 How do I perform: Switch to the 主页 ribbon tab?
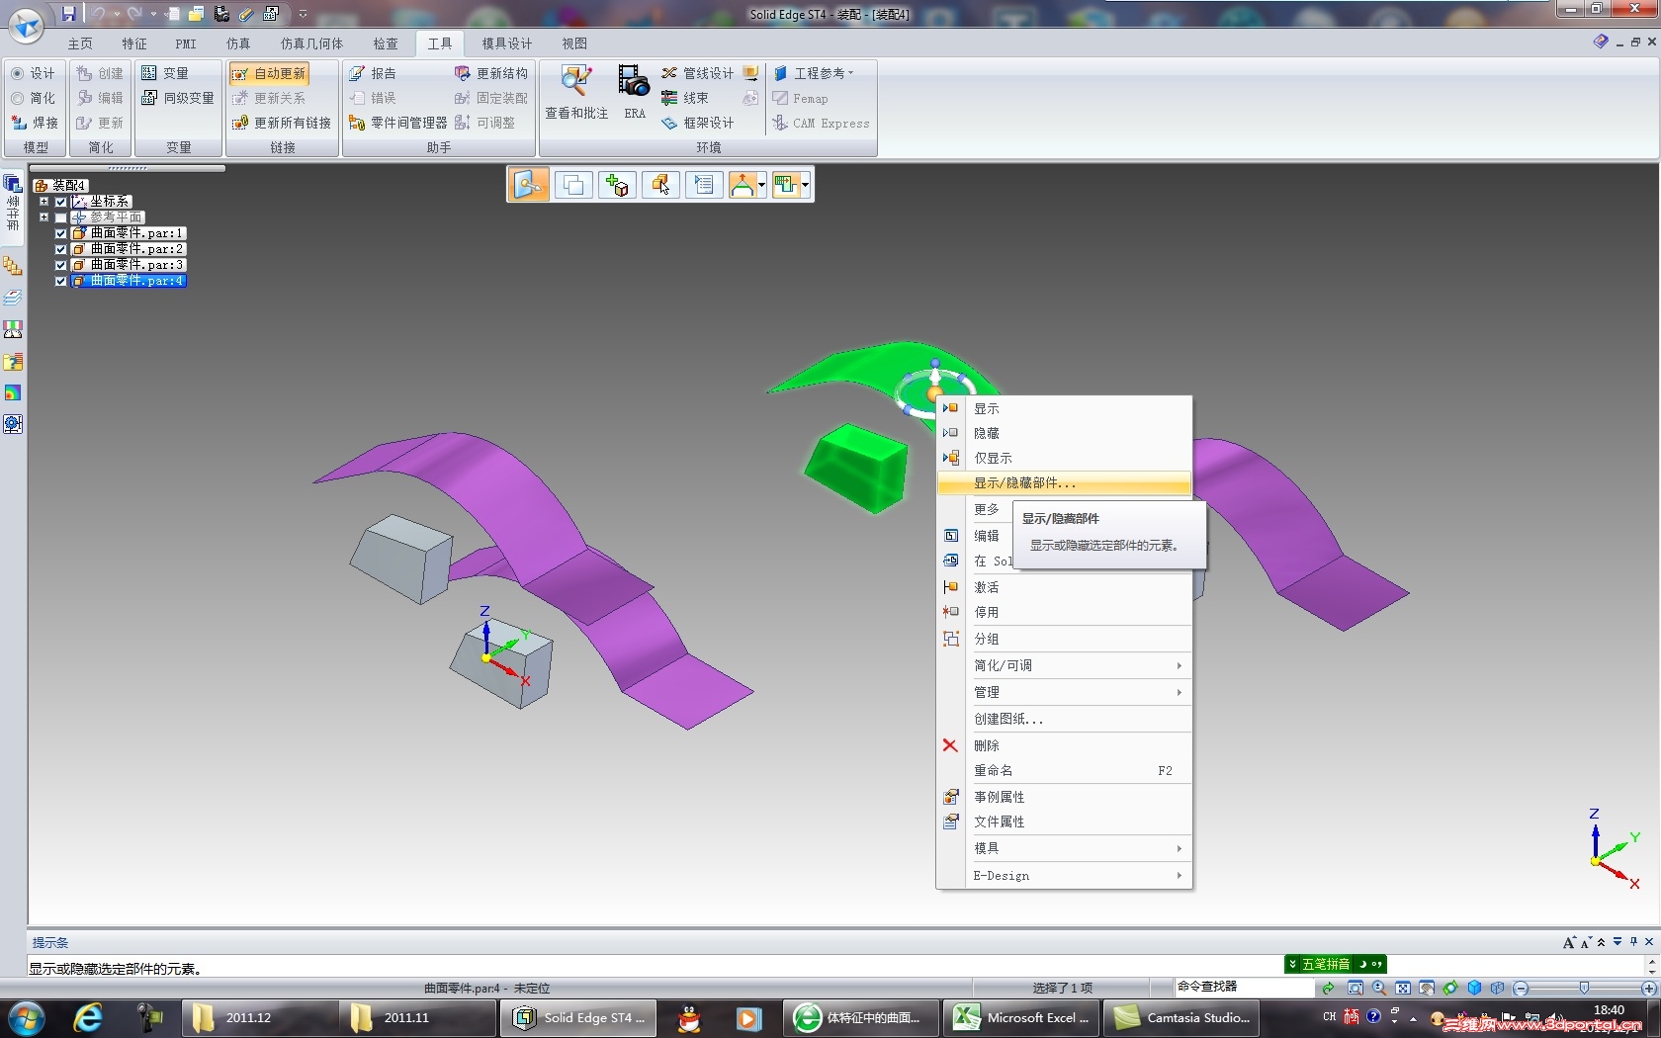pos(80,43)
